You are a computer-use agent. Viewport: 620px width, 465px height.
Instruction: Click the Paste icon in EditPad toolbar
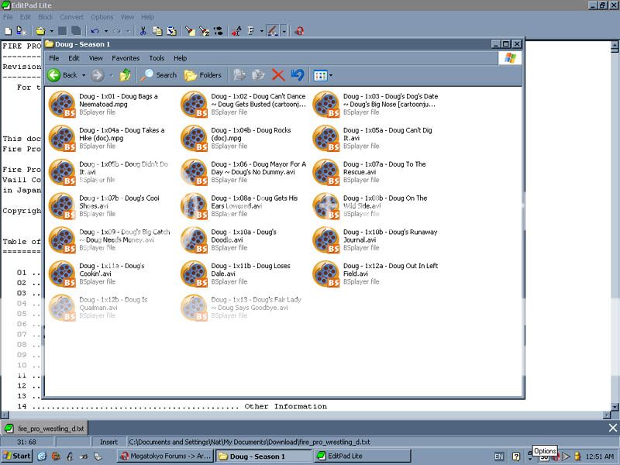point(171,31)
